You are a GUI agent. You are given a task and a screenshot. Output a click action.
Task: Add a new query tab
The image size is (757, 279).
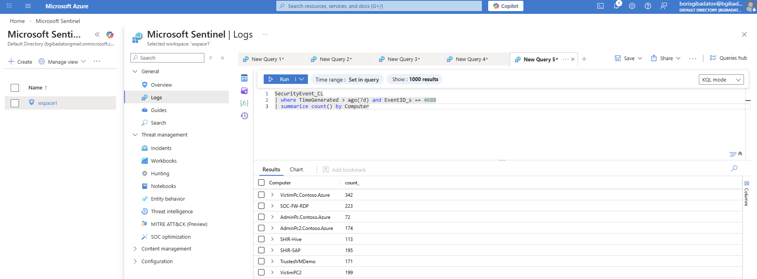(x=584, y=59)
